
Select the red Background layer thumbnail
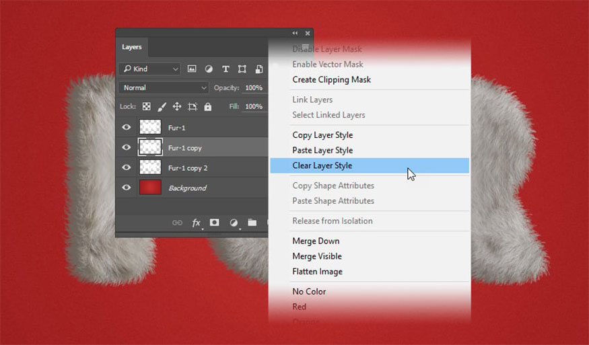pos(150,188)
